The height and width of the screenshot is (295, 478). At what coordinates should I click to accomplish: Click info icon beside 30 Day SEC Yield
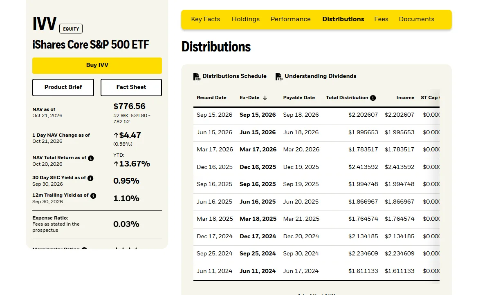tap(90, 178)
